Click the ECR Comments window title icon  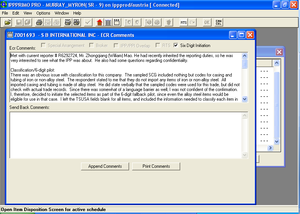[10, 35]
